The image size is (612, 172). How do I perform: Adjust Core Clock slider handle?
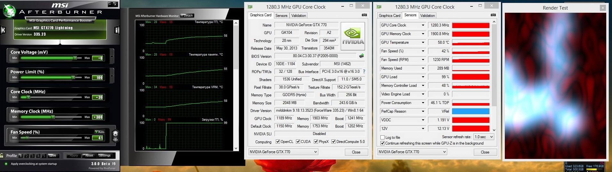click(28, 97)
